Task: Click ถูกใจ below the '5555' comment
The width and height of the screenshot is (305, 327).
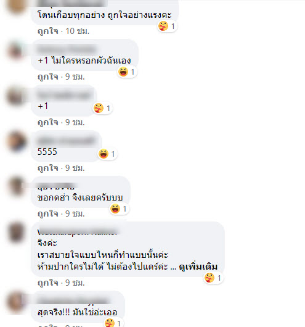Action: tap(47, 168)
